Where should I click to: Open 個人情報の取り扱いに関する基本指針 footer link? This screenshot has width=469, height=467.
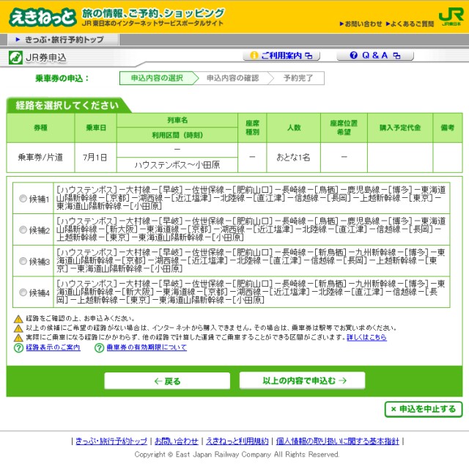(337, 441)
